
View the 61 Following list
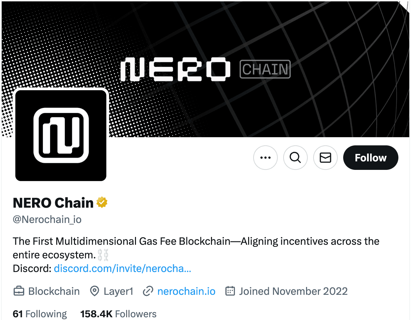[x=40, y=314]
